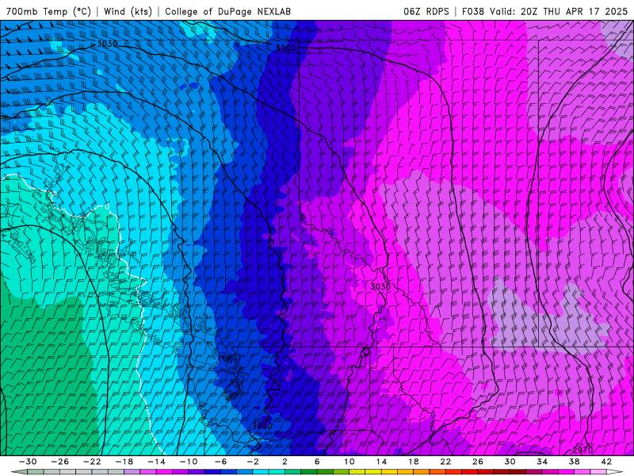Pick the bright red swatch below the 22 label
Image resolution: width=634 pixels, height=476 pixels.
coord(453,472)
